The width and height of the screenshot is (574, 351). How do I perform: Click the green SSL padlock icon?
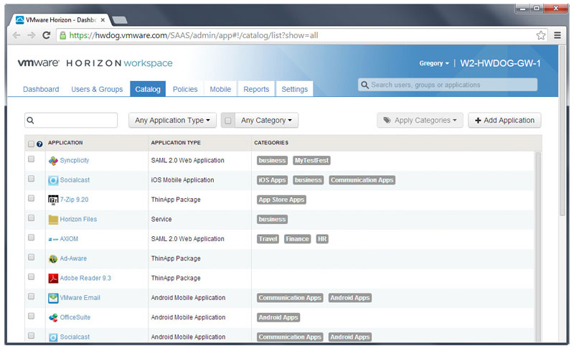tap(63, 35)
